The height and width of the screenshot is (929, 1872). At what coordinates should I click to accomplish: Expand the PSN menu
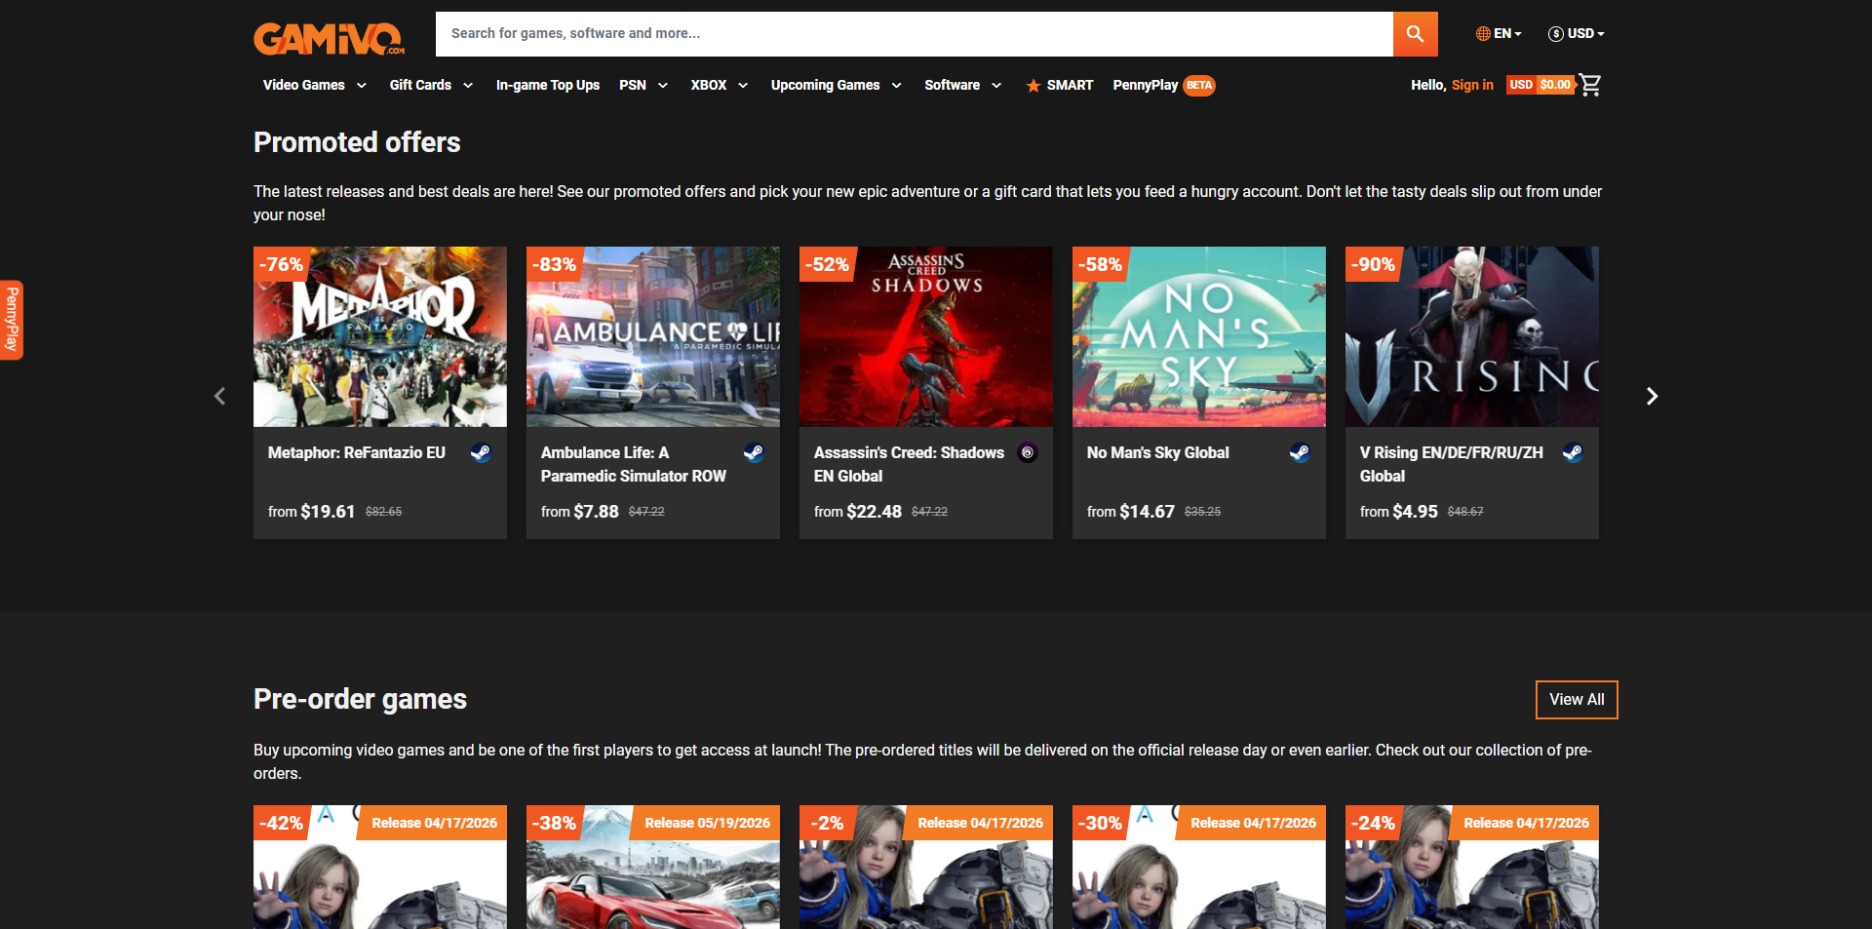coord(643,86)
